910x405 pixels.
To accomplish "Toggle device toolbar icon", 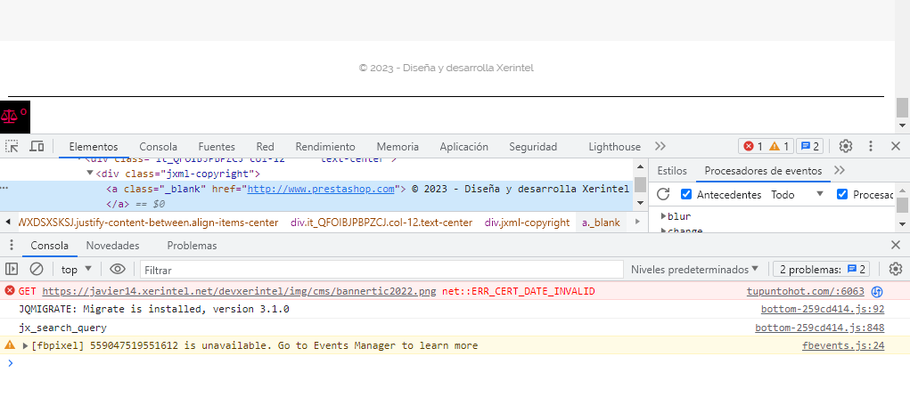I will [37, 146].
